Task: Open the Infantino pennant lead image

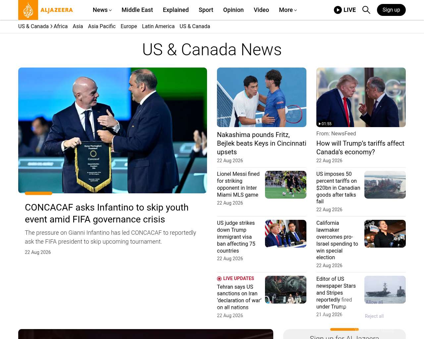Action: click(x=113, y=130)
